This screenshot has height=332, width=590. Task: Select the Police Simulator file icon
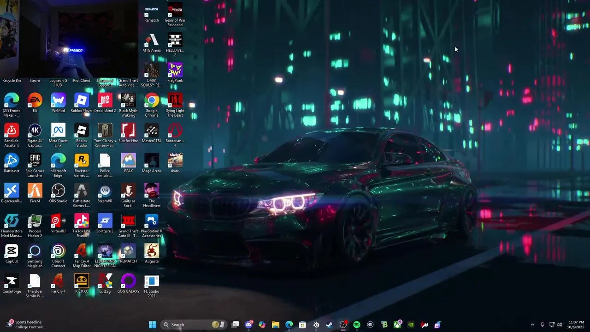tap(105, 165)
